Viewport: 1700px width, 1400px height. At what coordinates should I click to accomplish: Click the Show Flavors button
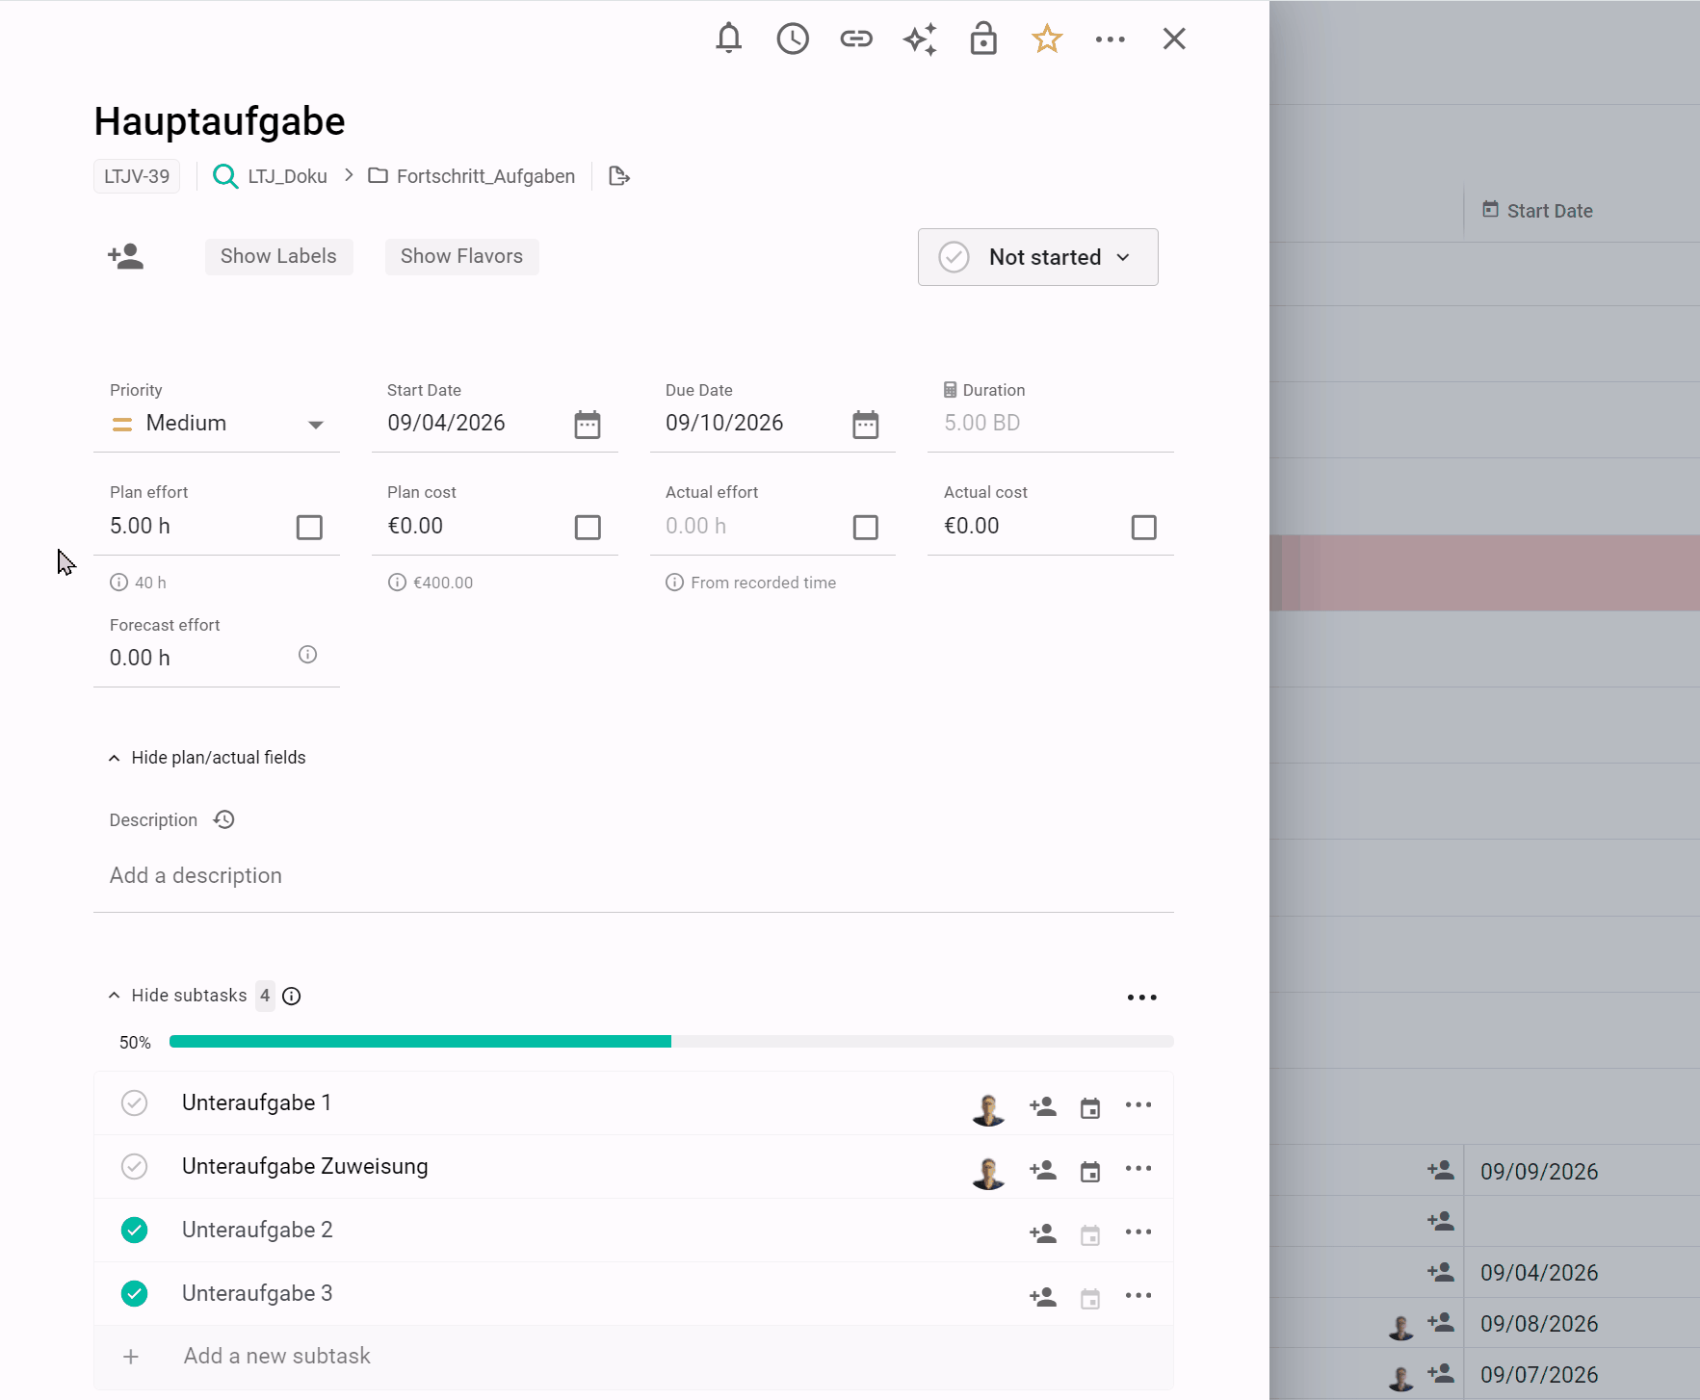point(461,256)
